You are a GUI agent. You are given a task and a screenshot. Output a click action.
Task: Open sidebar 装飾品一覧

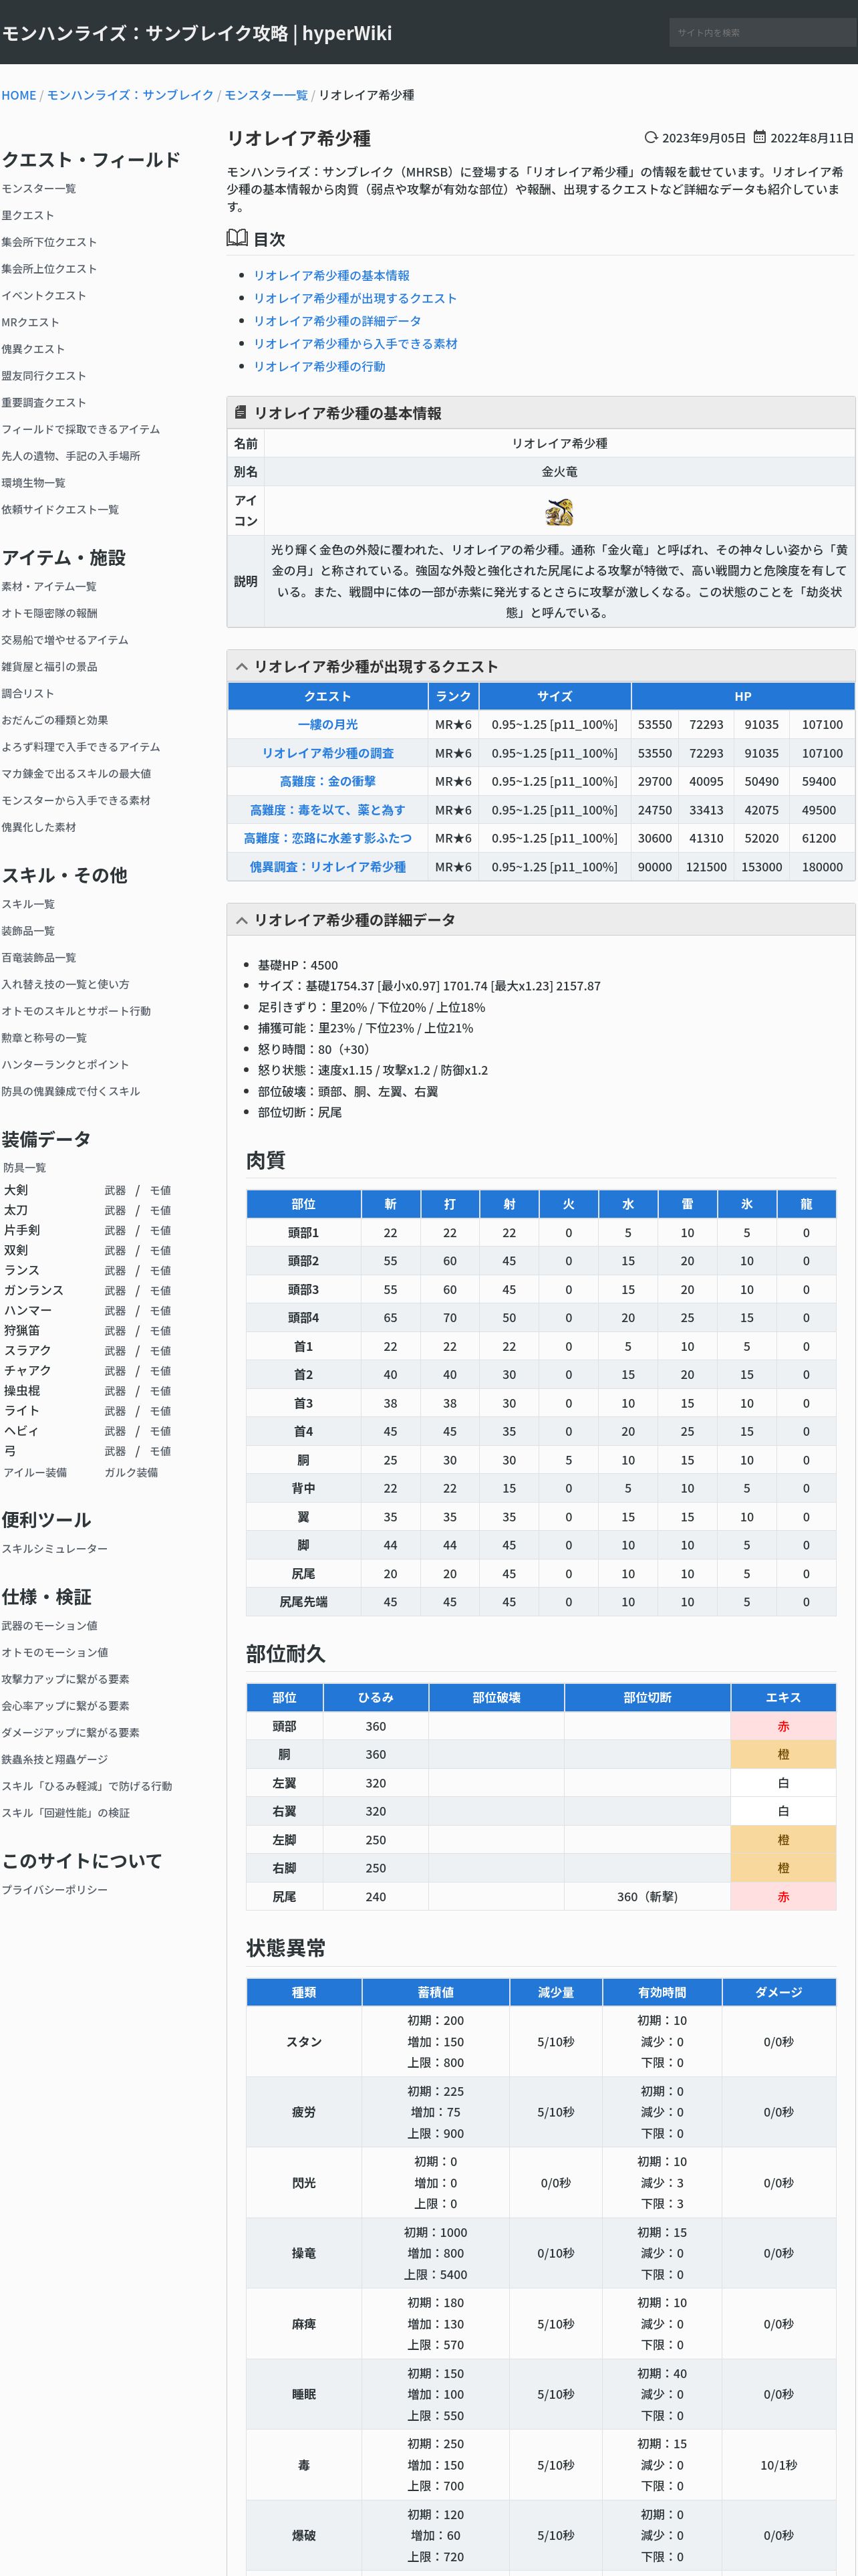coord(28,930)
